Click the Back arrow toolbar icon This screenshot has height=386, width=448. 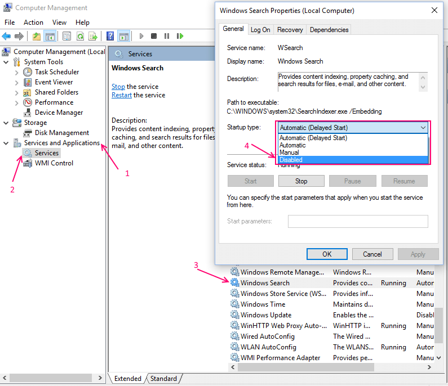[x=6, y=36]
